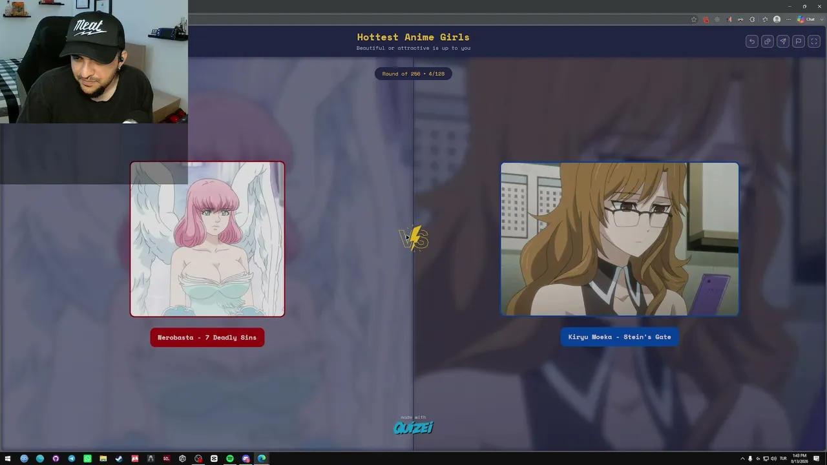Open File Explorer from the taskbar
This screenshot has width=827, height=465.
coord(103,459)
